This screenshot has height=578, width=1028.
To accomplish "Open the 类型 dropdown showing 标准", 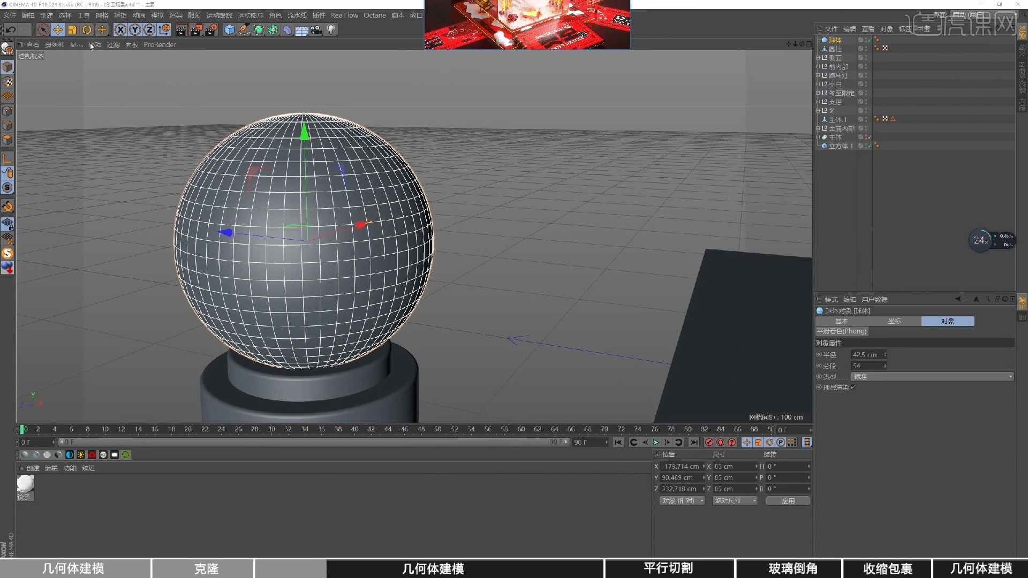I will 932,377.
